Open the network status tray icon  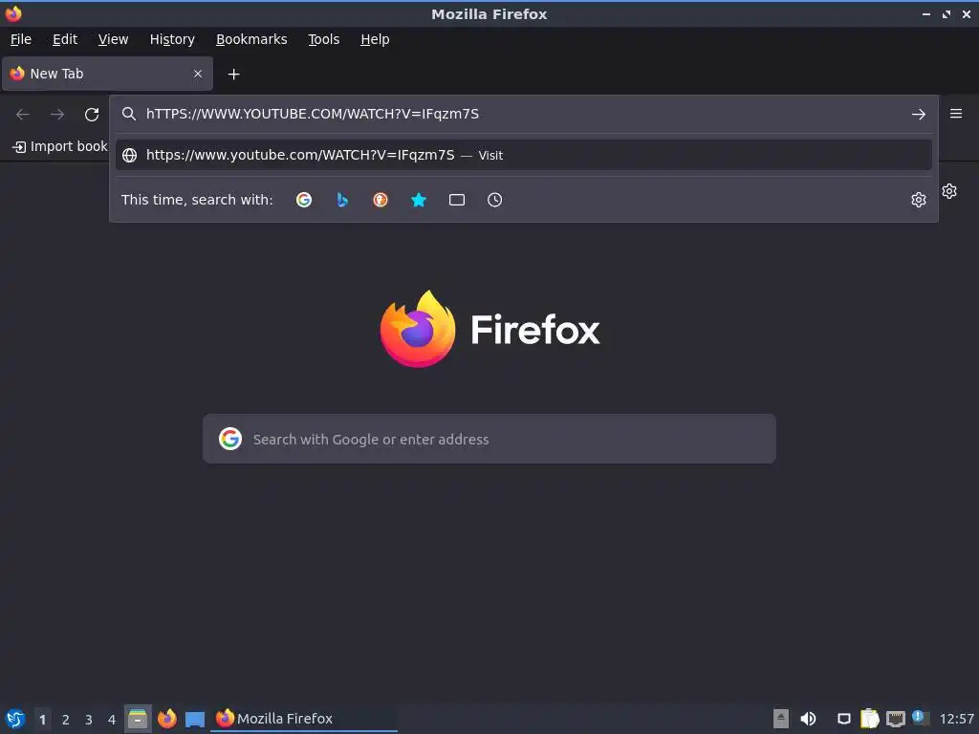[x=895, y=719]
